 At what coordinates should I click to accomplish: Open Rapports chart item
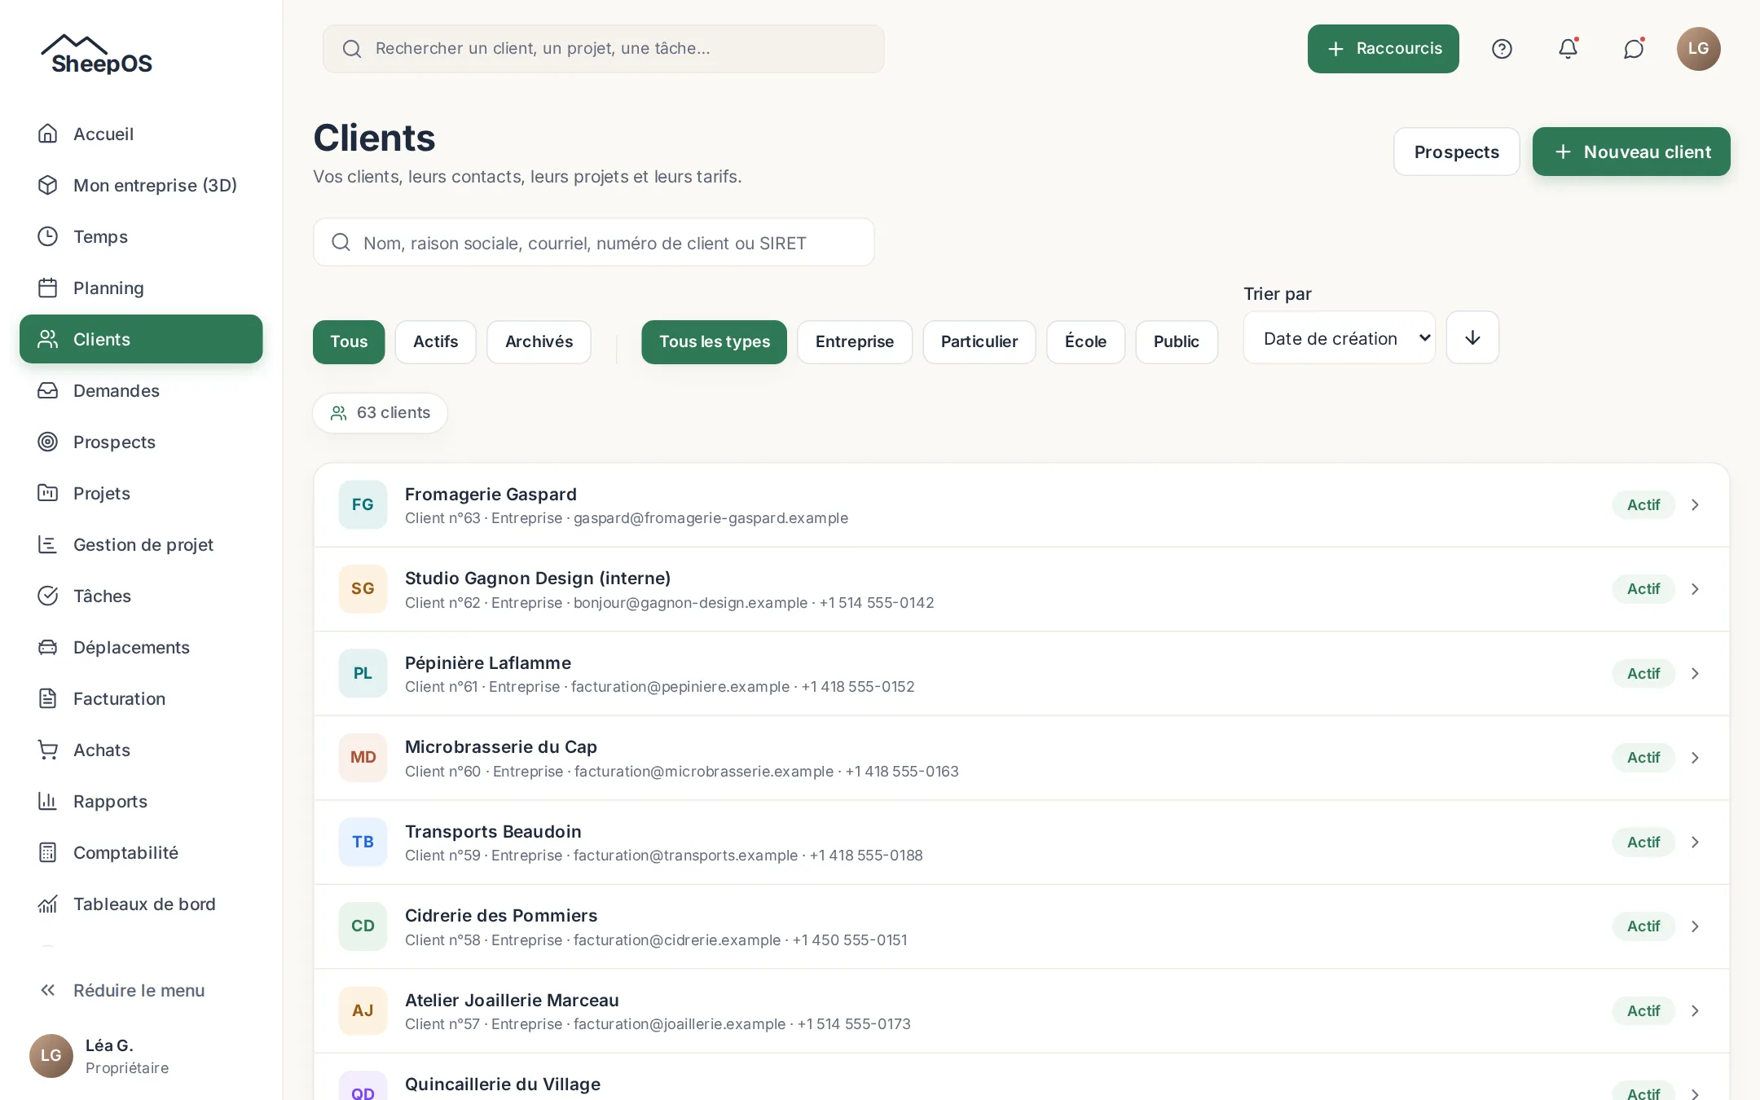141,801
